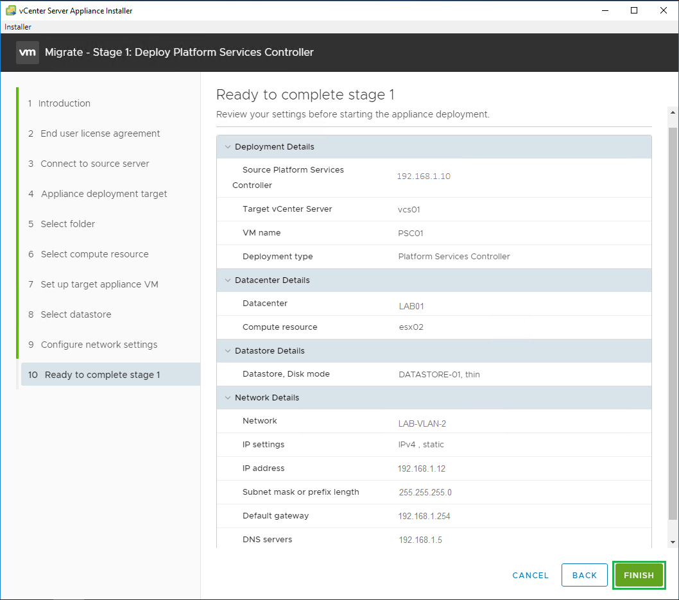Collapse the Deployment Details section

pyautogui.click(x=227, y=147)
